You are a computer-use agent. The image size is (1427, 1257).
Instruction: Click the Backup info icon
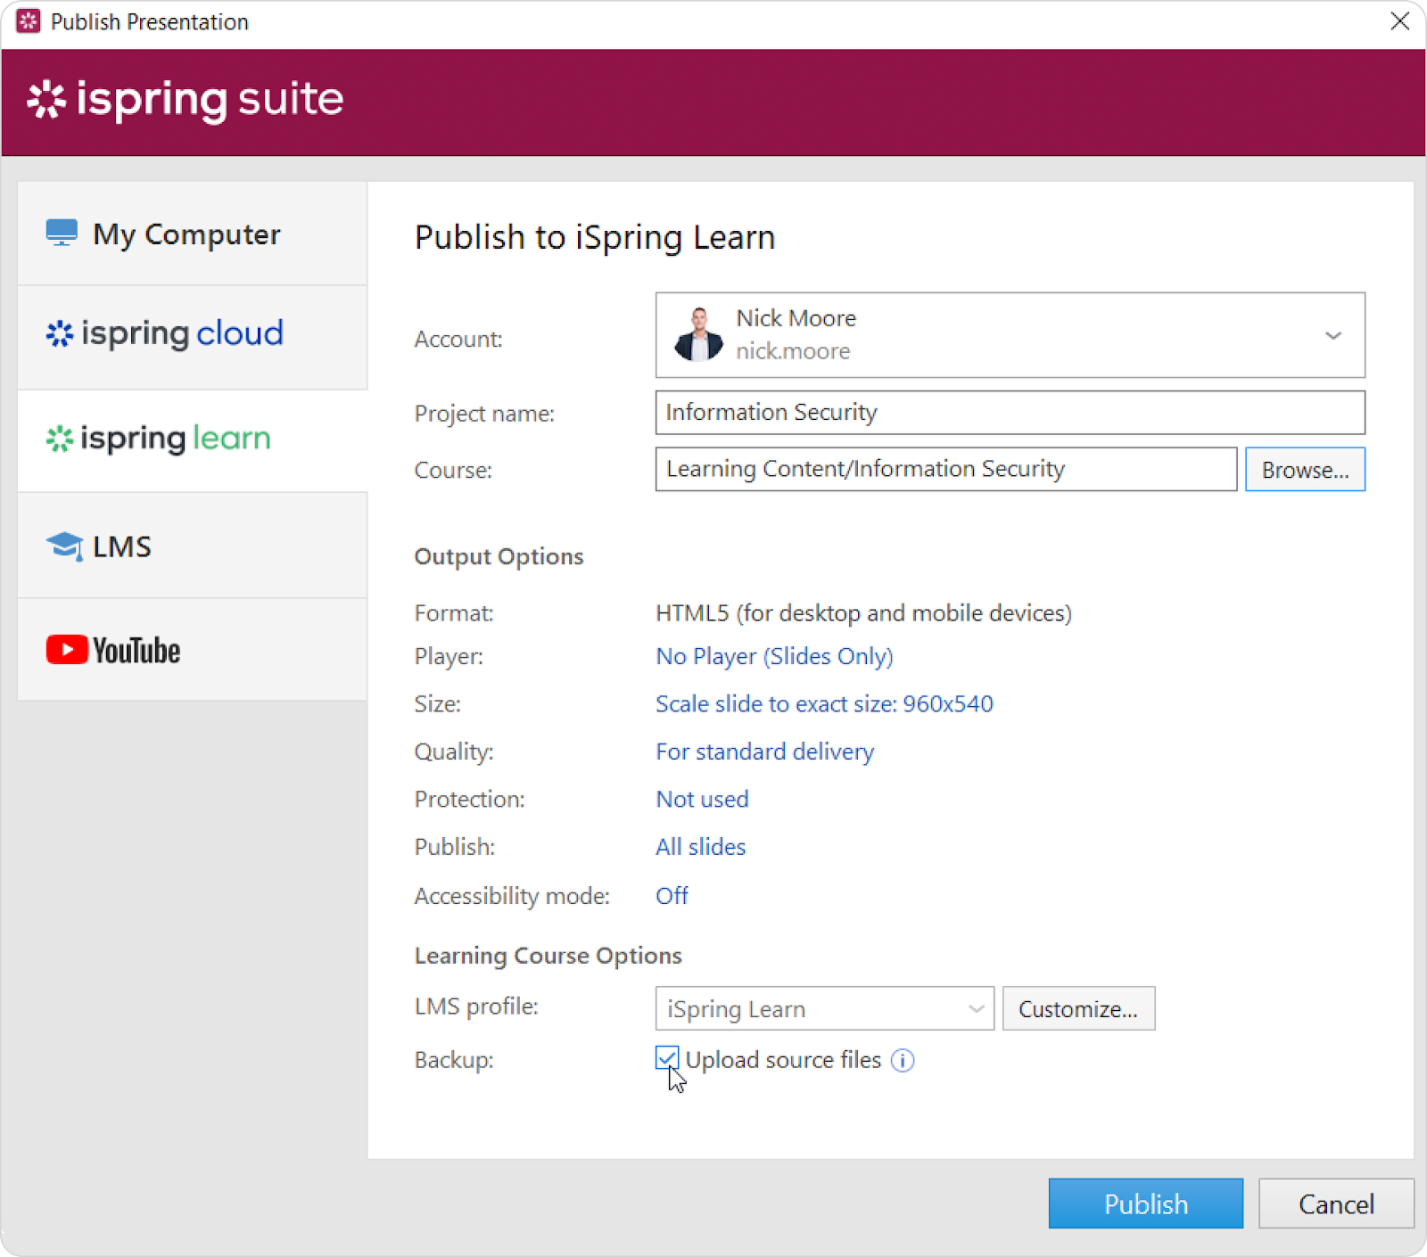903,1060
